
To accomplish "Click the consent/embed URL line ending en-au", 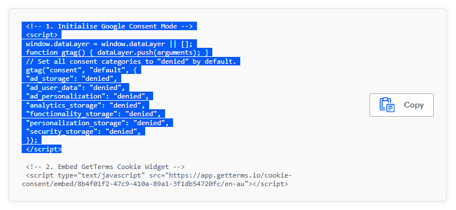I will tap(155, 184).
